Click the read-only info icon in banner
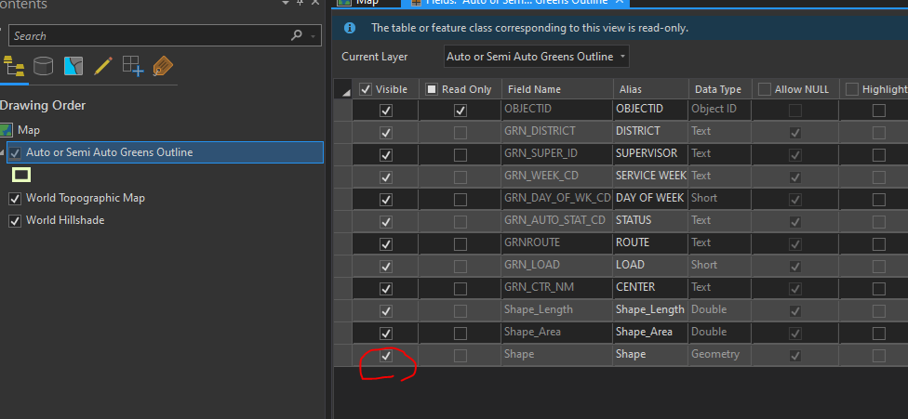The width and height of the screenshot is (908, 419). (x=350, y=28)
